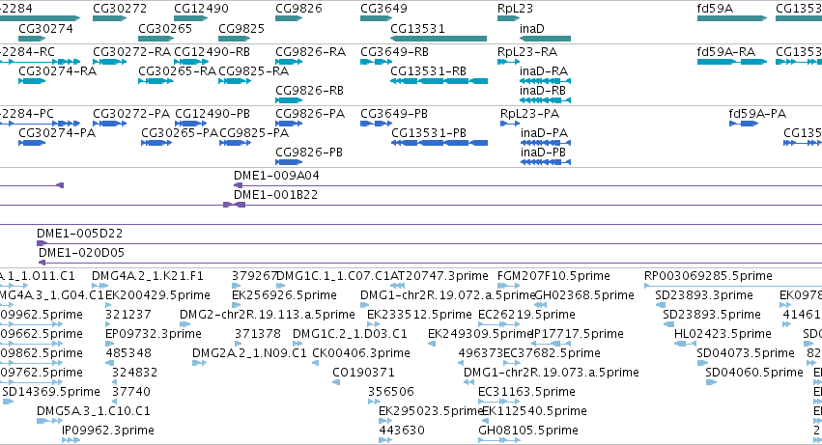Open transcript CG30272-RA label
822x445 pixels.
tap(131, 52)
